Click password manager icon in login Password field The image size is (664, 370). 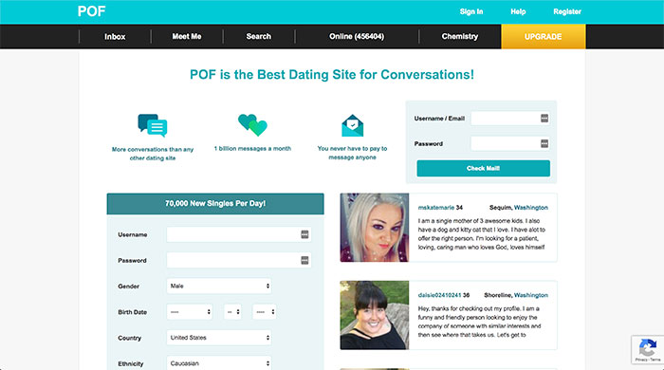(544, 143)
